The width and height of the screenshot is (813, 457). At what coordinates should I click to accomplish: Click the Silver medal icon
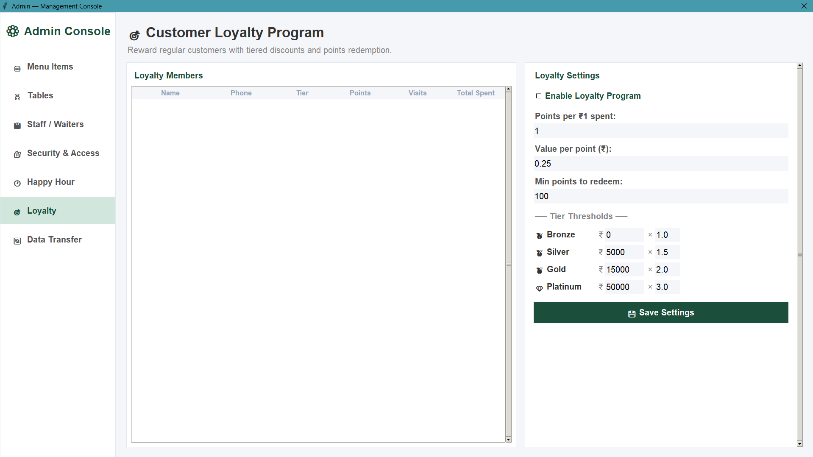tap(539, 253)
